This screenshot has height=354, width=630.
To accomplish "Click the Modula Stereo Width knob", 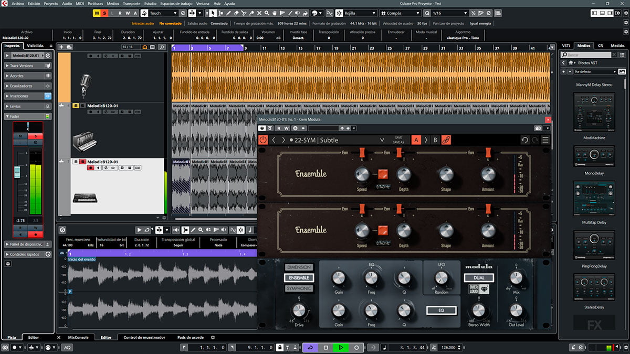I will tap(479, 310).
